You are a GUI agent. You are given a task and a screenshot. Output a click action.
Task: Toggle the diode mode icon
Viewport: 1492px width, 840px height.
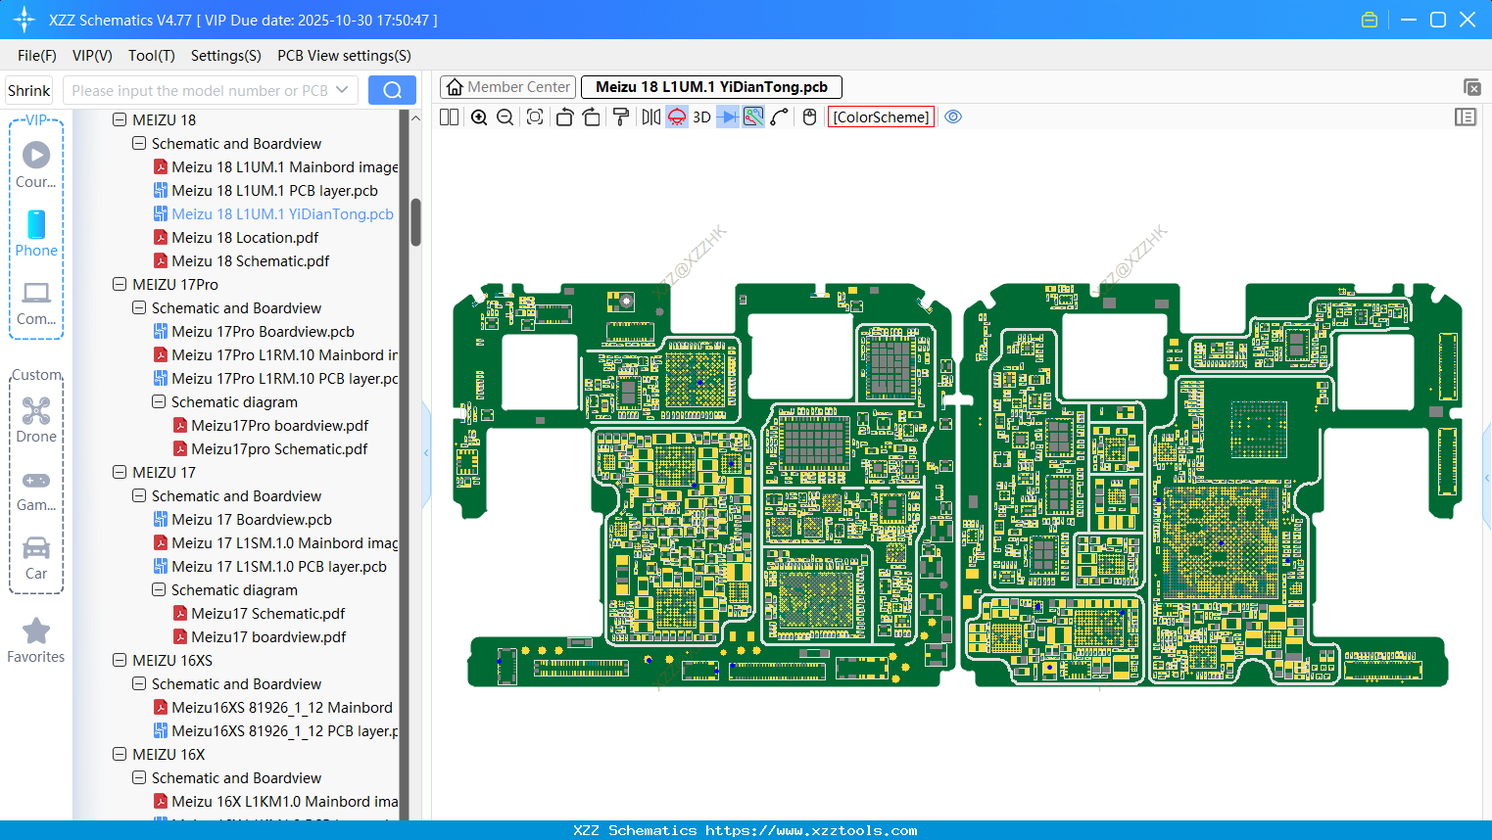click(728, 117)
